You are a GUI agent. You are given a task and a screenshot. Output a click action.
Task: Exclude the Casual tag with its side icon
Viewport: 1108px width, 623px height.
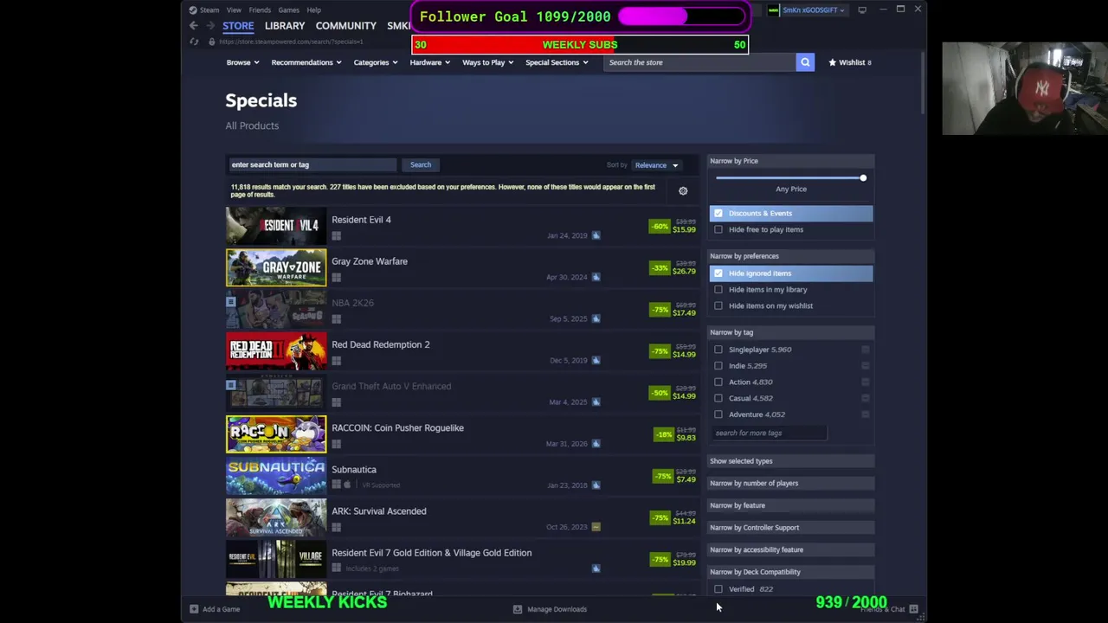(865, 398)
